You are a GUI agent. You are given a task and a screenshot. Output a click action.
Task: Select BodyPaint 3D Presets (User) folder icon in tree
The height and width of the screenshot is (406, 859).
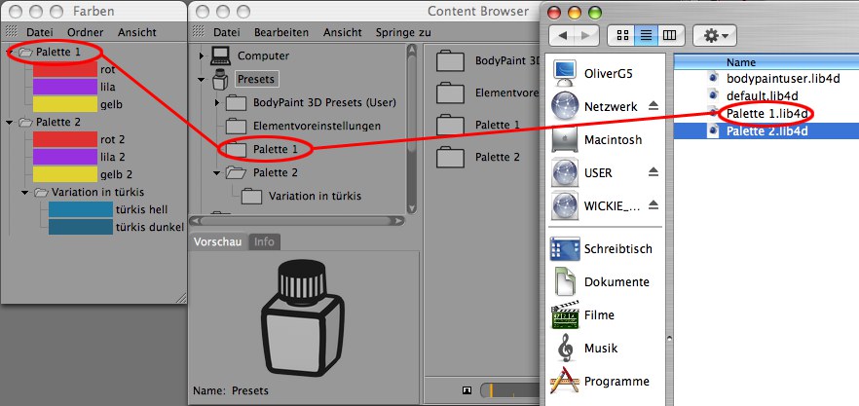coord(236,102)
